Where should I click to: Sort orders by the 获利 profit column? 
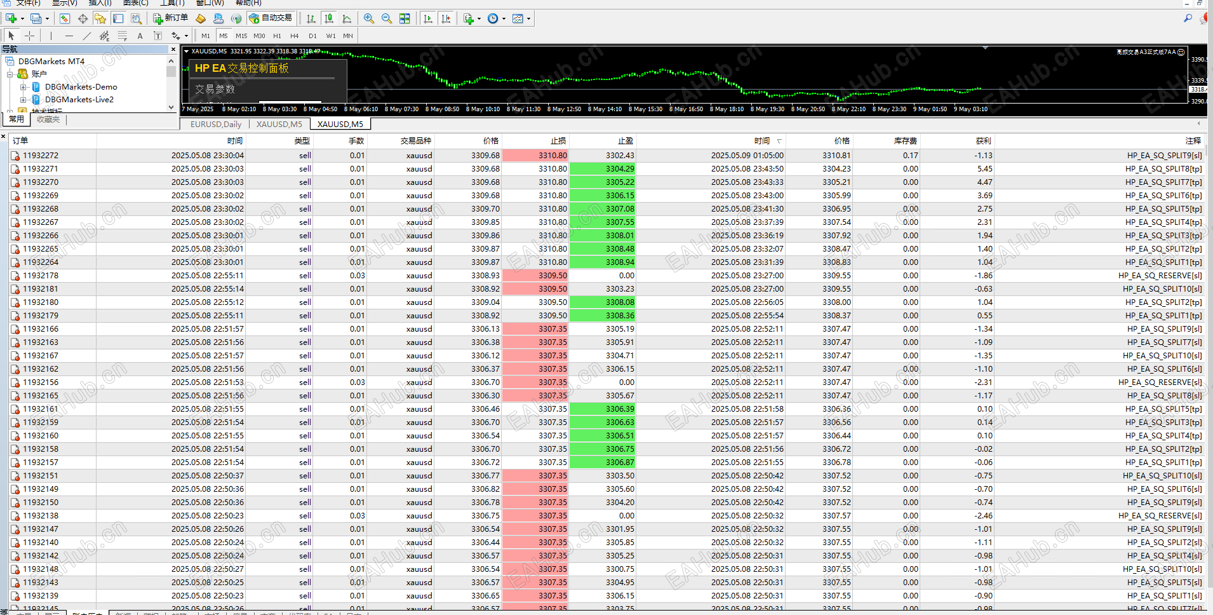pos(983,141)
